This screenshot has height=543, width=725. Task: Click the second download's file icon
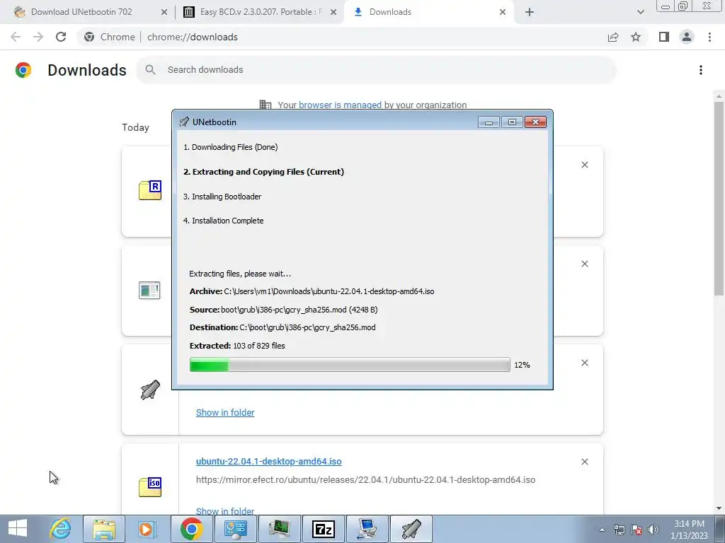[149, 290]
